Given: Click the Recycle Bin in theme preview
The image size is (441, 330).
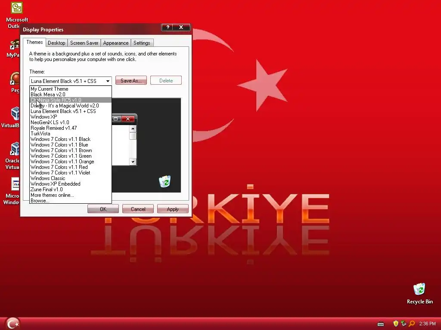Looking at the screenshot, I should coord(165,181).
